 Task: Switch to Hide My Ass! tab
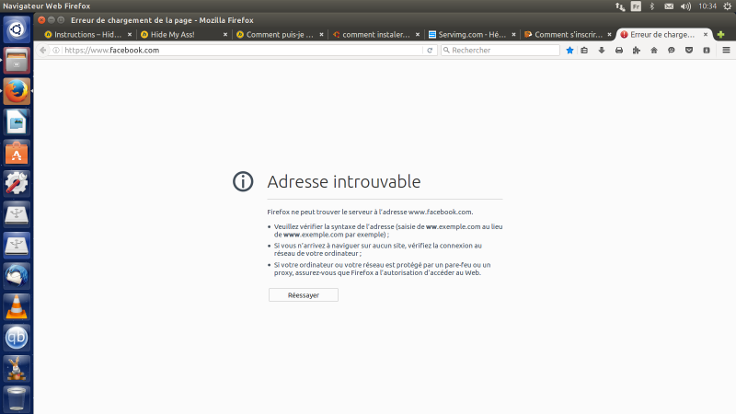[184, 35]
